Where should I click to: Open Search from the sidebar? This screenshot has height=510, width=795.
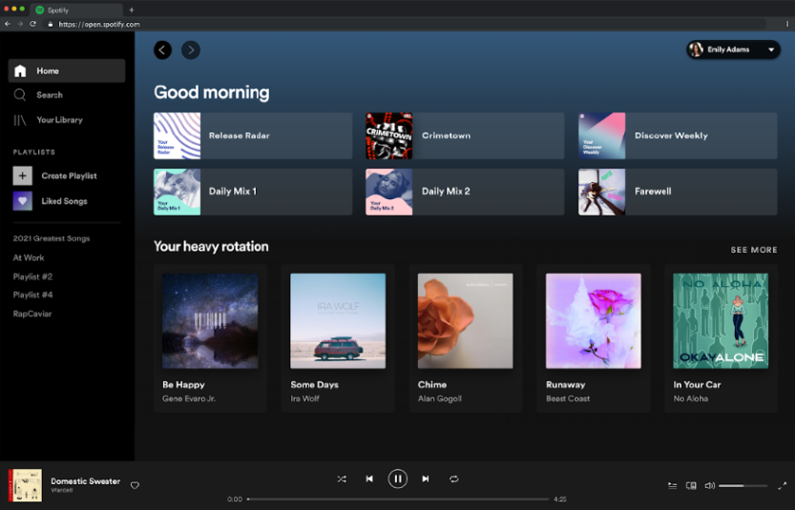coord(49,95)
